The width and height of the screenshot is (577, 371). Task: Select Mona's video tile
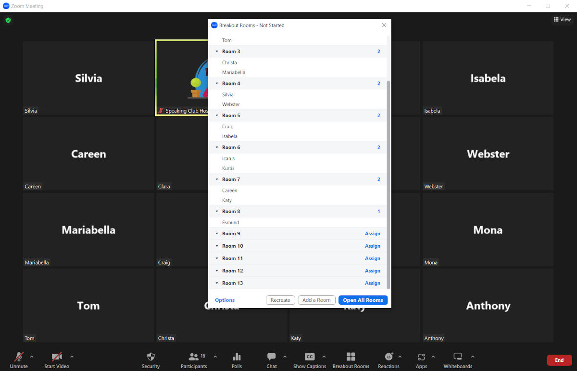[x=488, y=230]
